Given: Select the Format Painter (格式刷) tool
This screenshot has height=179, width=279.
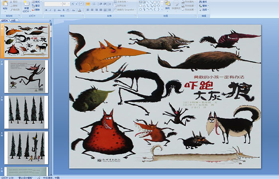Looking at the screenshot, I should pos(15,10).
